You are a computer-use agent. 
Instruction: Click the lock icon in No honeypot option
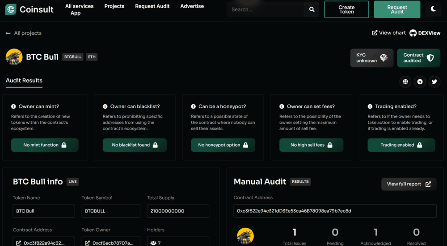click(x=245, y=145)
